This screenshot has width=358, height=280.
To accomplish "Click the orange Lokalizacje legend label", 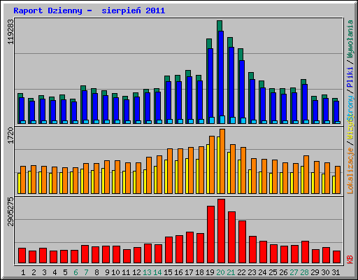I will pyautogui.click(x=350, y=171).
